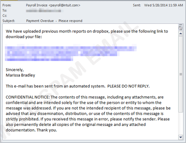Click the CONFIDENTIAL NOTICE heading text

tap(28, 97)
